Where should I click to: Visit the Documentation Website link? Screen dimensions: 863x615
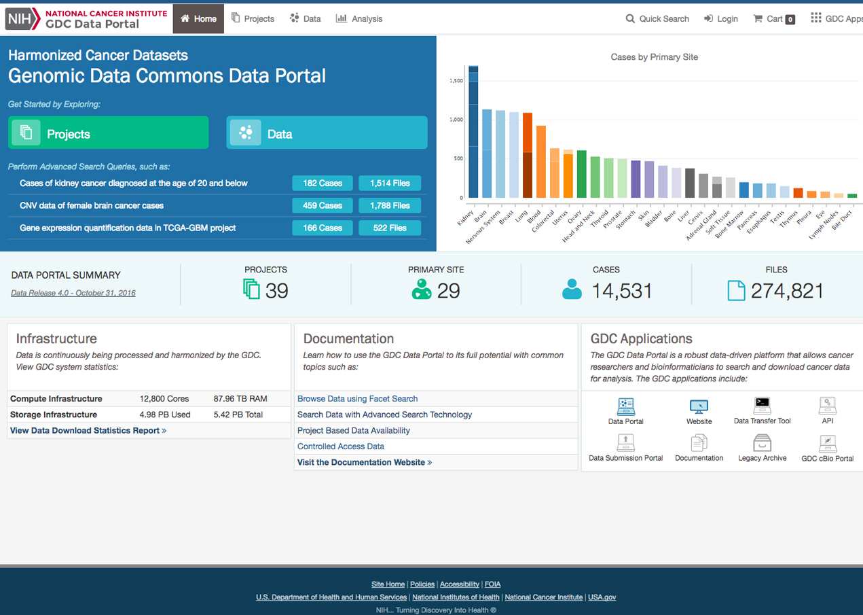click(x=365, y=462)
